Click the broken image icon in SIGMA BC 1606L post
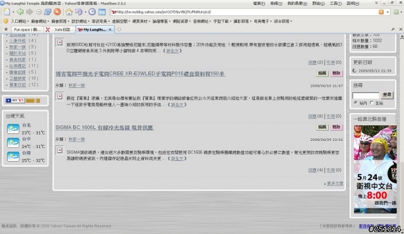 (60, 150)
